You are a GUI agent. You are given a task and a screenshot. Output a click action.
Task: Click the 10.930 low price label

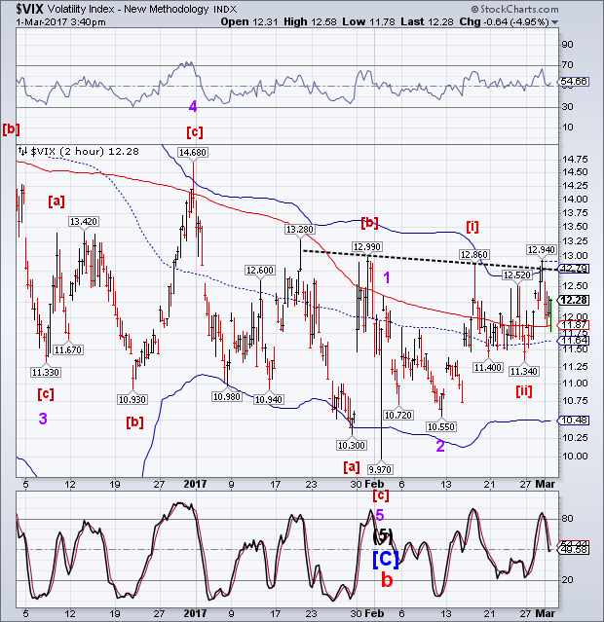point(132,399)
